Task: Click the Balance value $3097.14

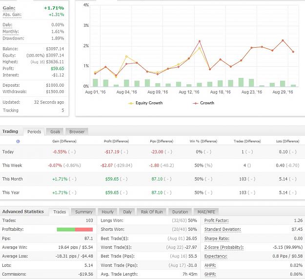Action: [x=55, y=49]
